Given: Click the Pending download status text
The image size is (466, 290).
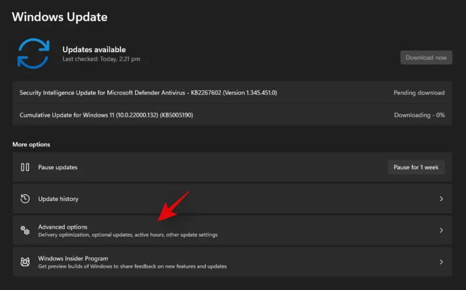Looking at the screenshot, I should click(x=419, y=92).
